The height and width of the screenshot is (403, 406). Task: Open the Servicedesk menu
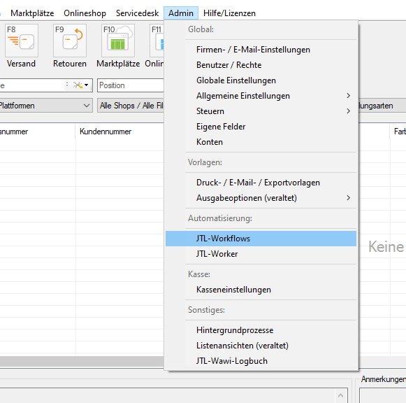[x=137, y=13]
